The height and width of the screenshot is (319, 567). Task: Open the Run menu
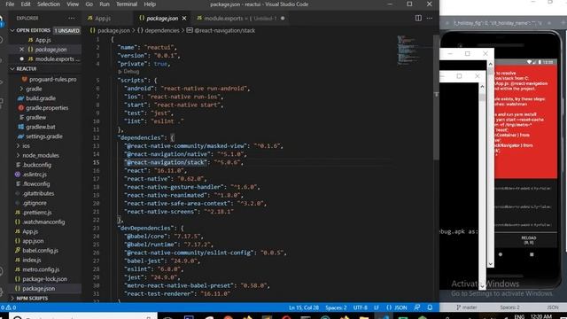(105, 4)
